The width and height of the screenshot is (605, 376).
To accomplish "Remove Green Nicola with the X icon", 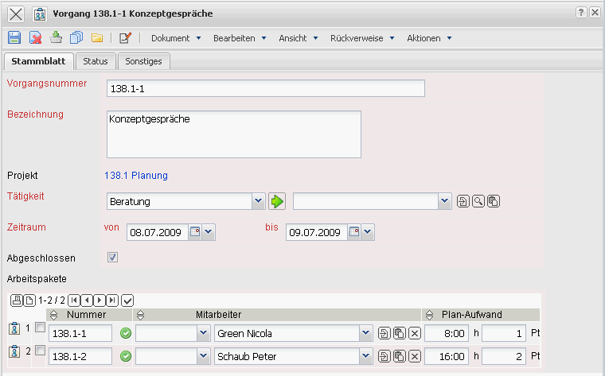I will pos(415,333).
